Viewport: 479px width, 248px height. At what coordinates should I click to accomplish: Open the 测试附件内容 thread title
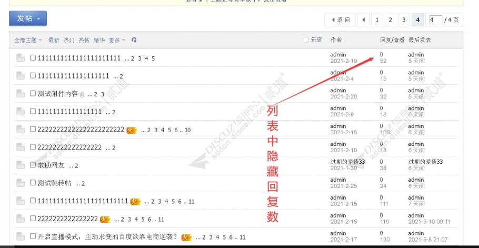[58, 94]
